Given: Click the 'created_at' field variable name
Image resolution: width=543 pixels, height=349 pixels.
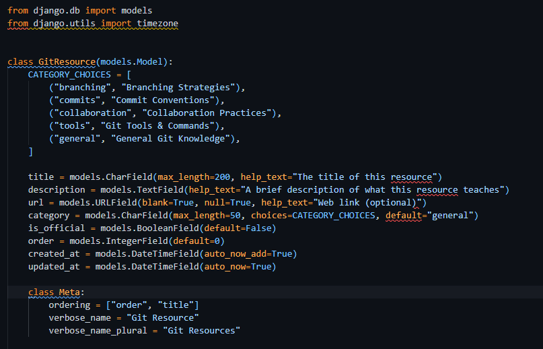Looking at the screenshot, I should coord(54,254).
